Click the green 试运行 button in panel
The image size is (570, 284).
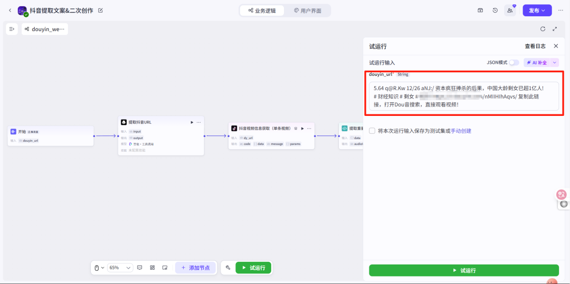coord(464,270)
